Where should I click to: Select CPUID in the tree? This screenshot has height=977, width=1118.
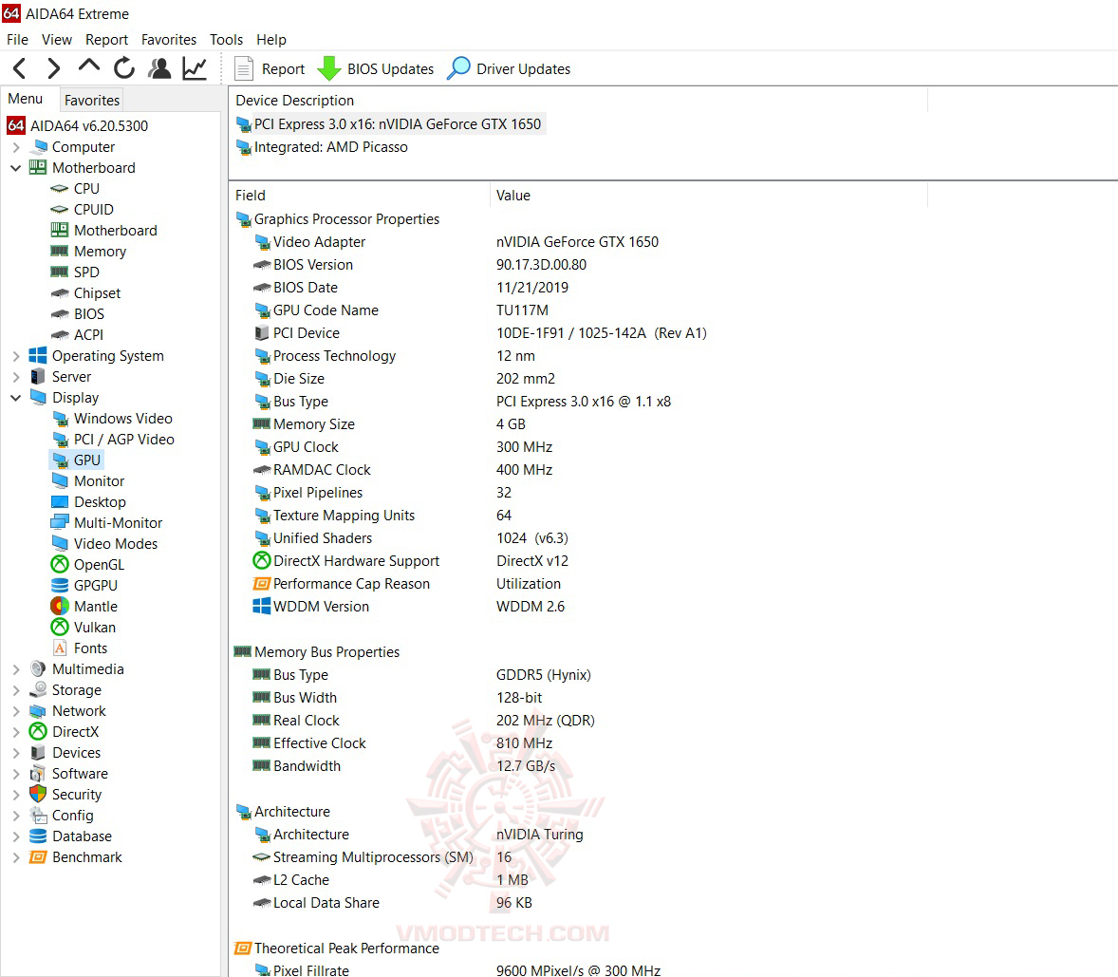[x=93, y=209]
